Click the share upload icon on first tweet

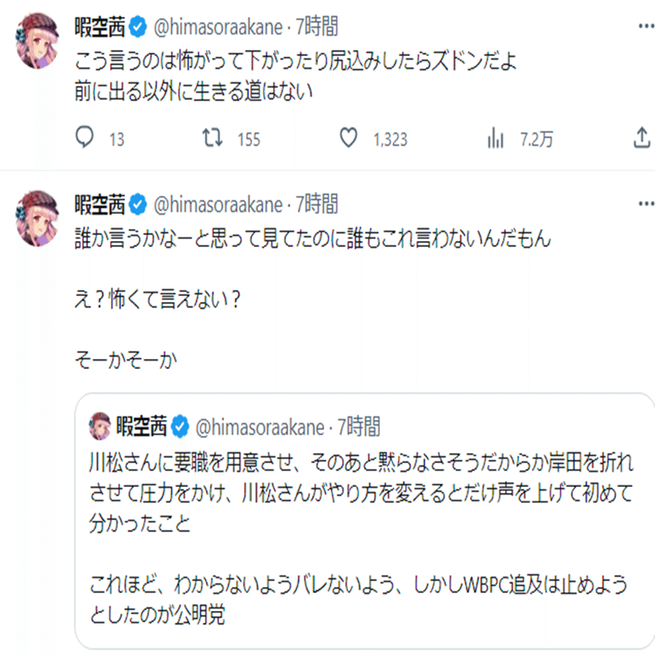tap(642, 139)
